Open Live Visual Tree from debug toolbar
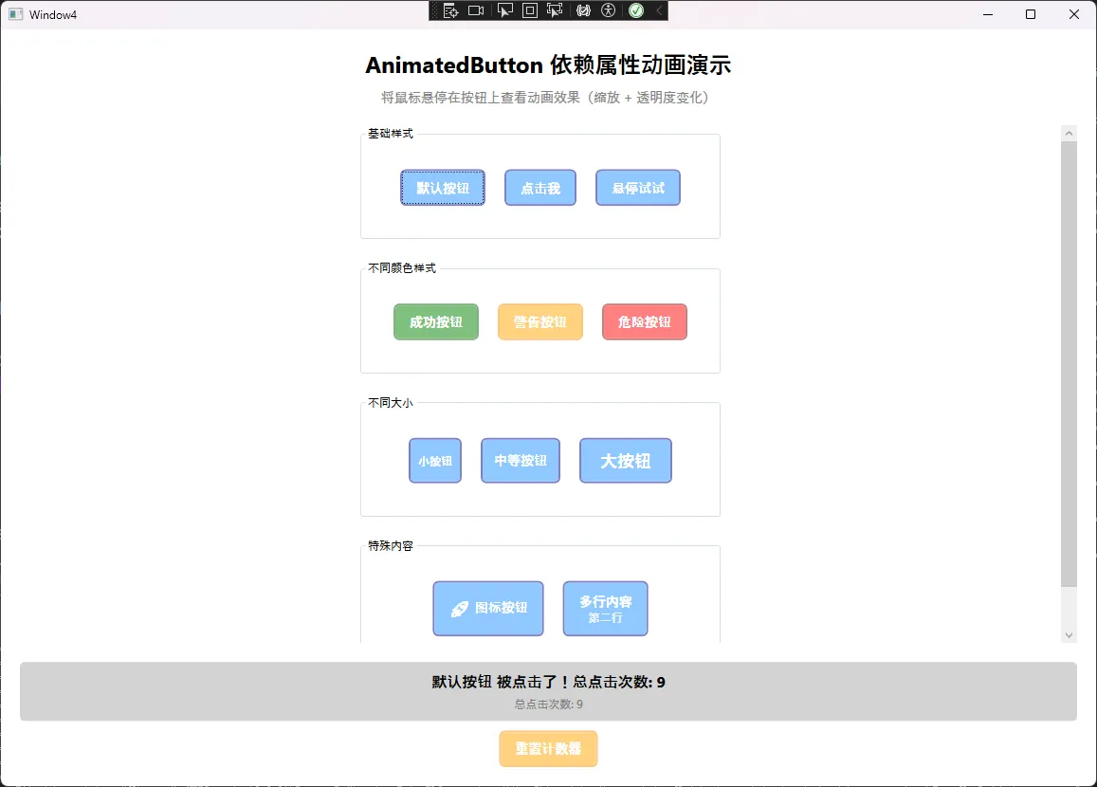 (x=451, y=10)
